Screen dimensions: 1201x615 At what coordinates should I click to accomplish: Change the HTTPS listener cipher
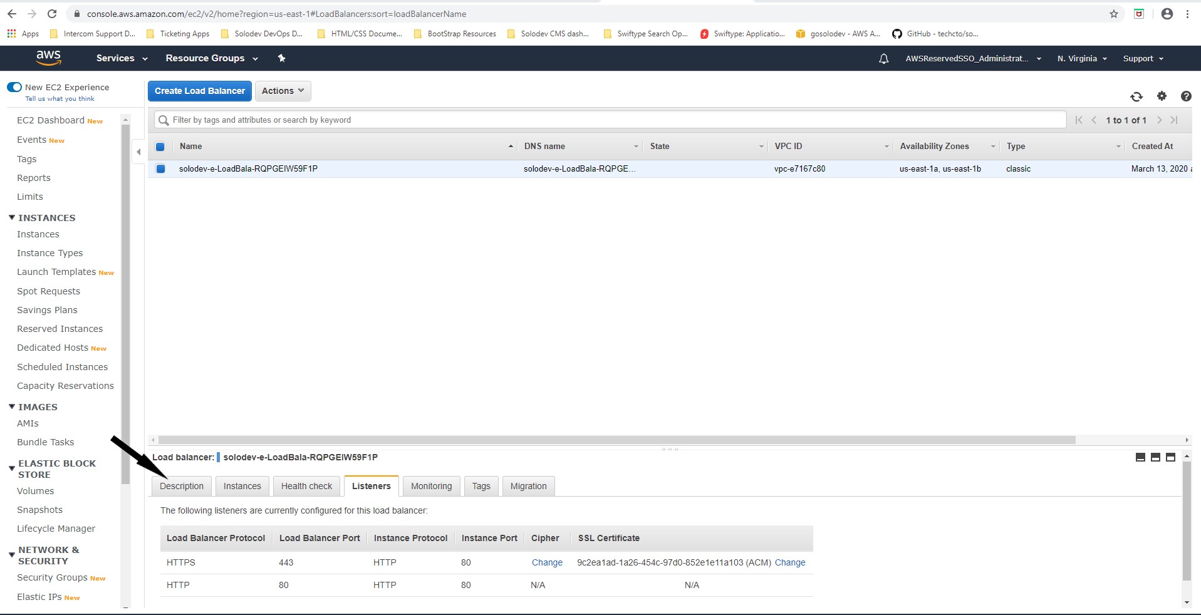(x=547, y=562)
